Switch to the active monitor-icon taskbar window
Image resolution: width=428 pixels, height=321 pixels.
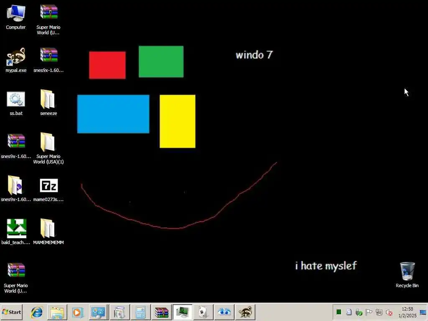(182, 312)
